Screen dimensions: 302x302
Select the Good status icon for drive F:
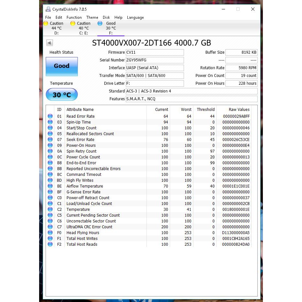(x=100, y=23)
